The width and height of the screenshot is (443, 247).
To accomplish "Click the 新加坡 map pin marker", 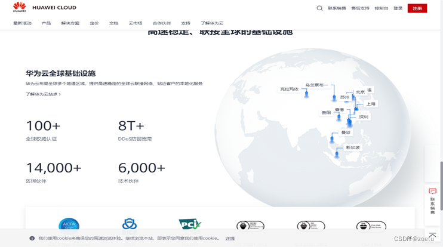I will pos(337,155).
